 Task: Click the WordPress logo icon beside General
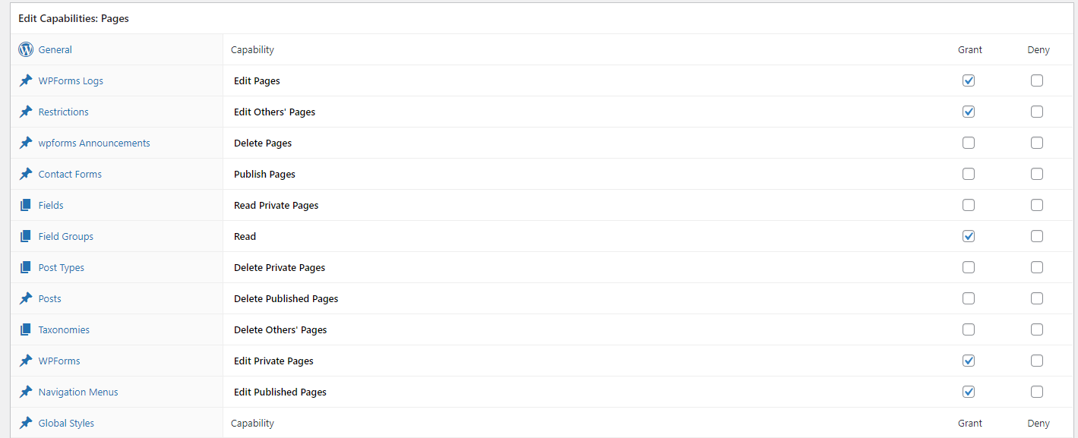coord(26,49)
